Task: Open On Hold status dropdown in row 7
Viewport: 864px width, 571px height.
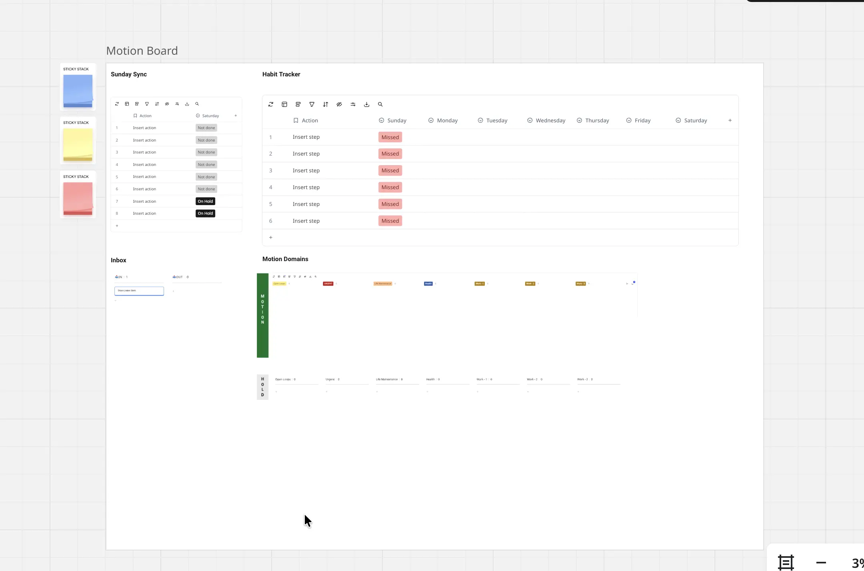Action: (205, 202)
